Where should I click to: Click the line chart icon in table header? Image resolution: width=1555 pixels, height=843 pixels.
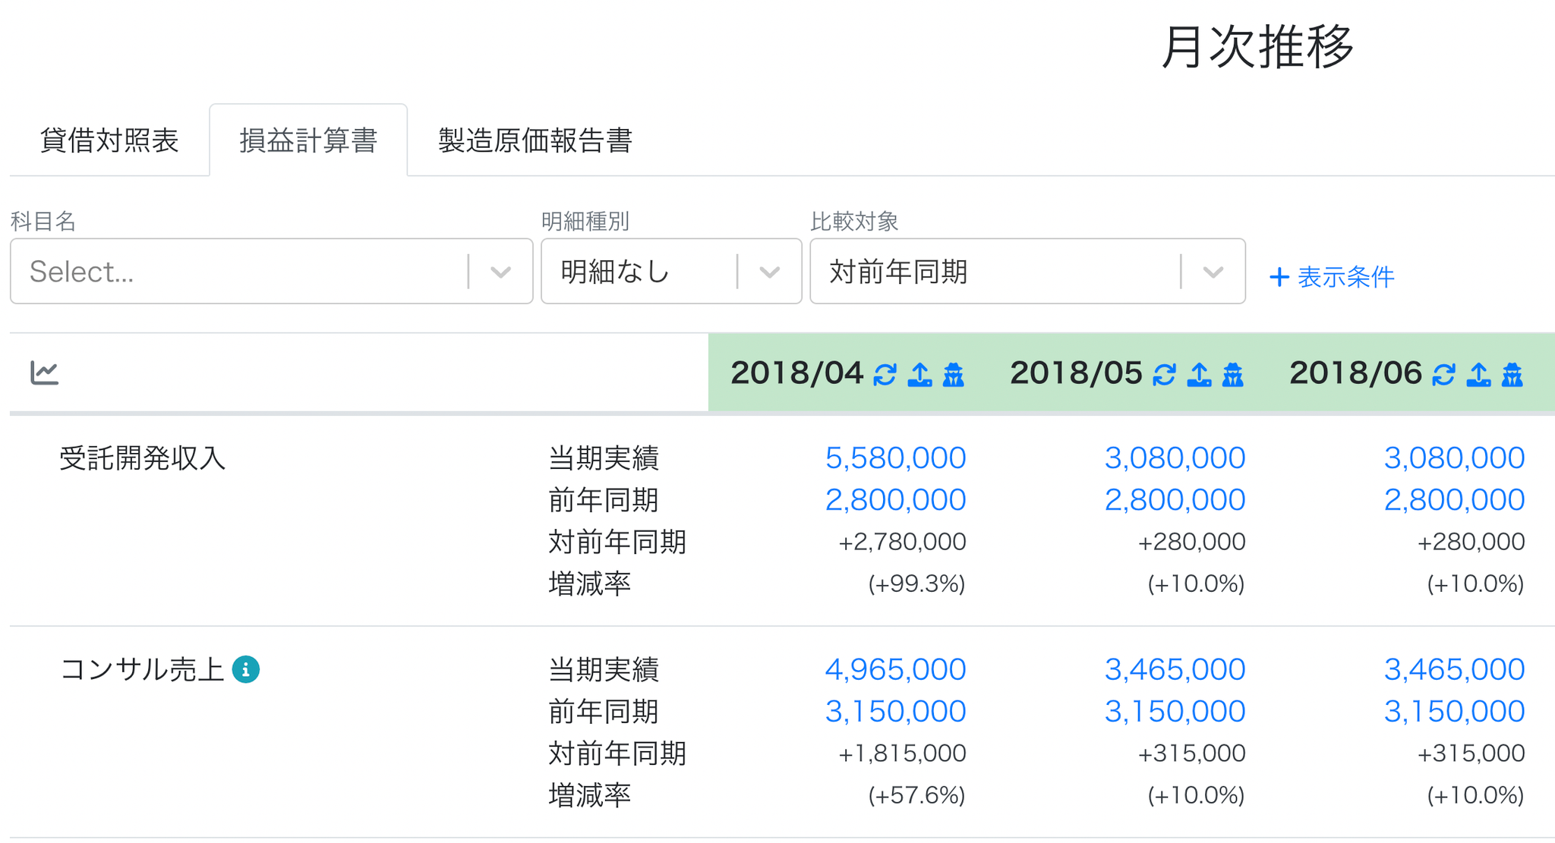(x=44, y=373)
